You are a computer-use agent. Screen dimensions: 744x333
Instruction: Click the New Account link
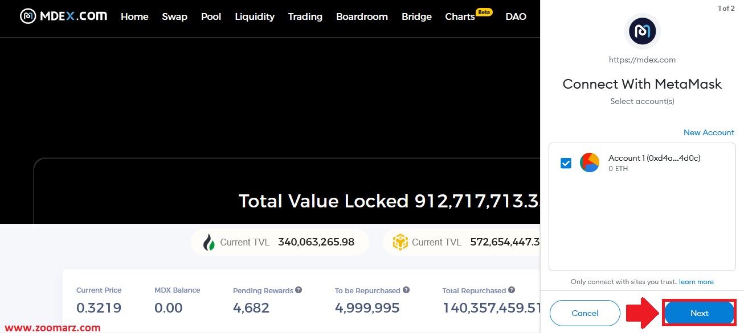point(709,132)
